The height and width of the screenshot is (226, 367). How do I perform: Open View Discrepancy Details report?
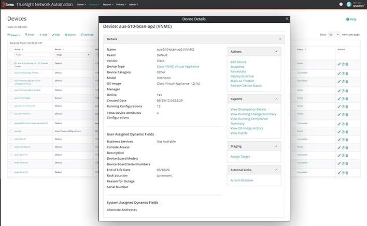pyautogui.click(x=248, y=109)
